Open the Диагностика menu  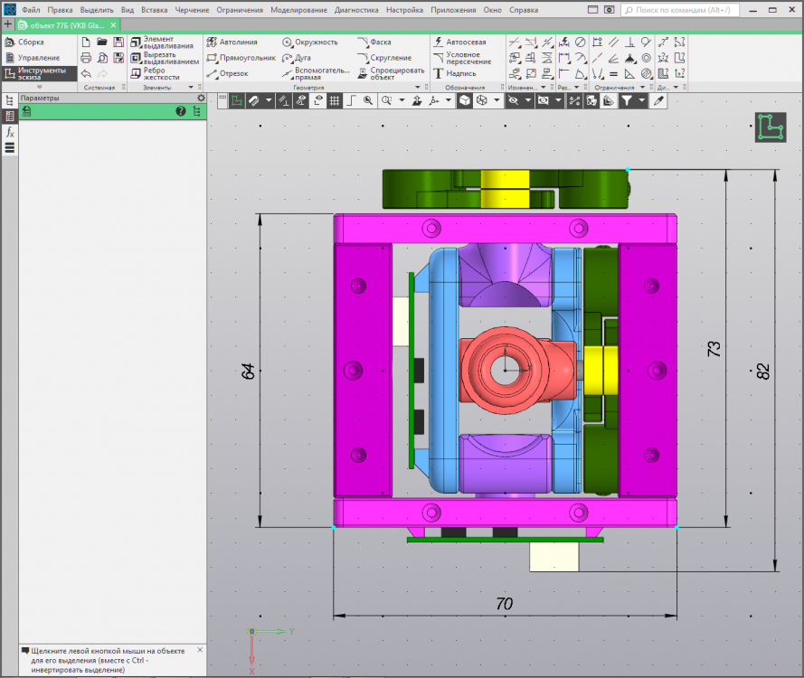pos(356,10)
